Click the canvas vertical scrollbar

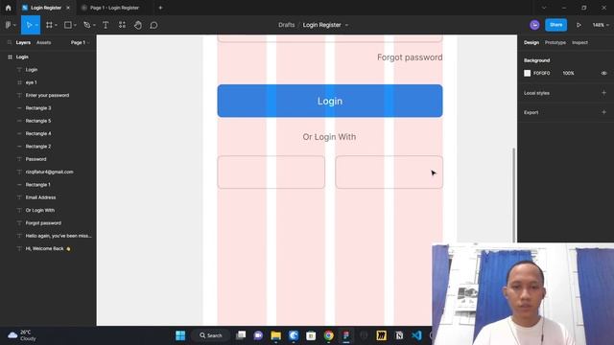(514, 195)
